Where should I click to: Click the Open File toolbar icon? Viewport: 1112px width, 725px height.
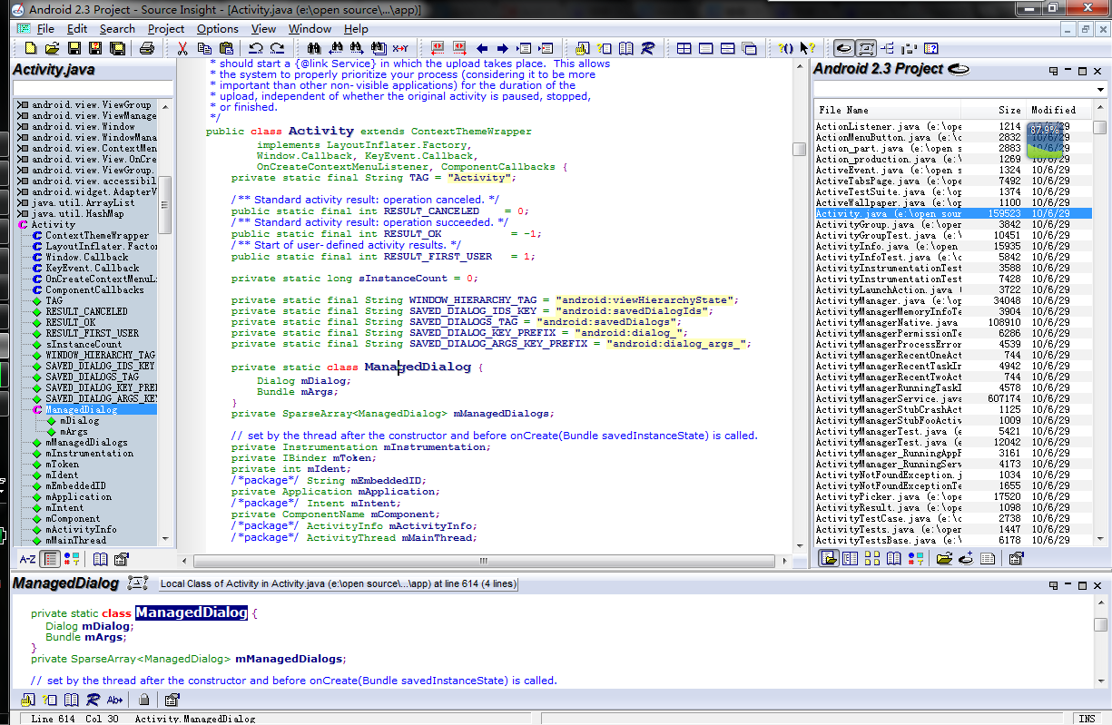(x=52, y=48)
